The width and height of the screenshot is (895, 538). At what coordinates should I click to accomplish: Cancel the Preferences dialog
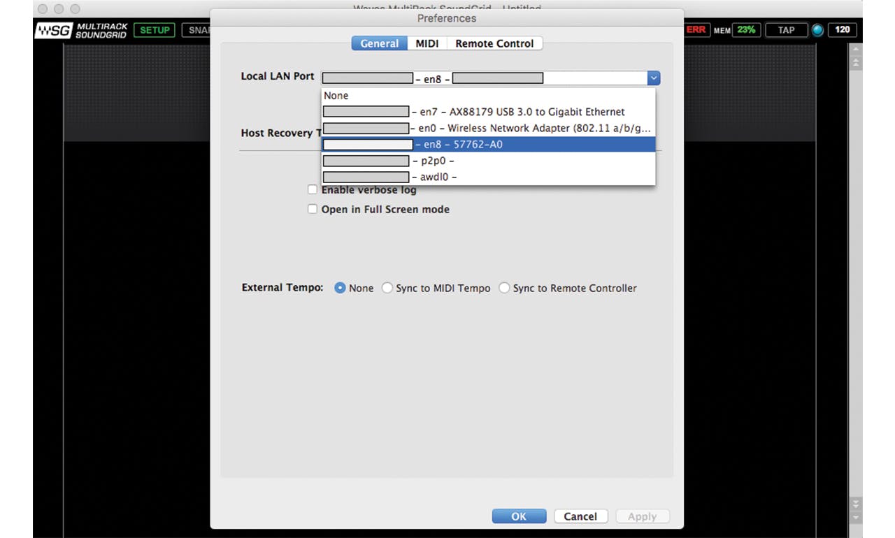(580, 516)
